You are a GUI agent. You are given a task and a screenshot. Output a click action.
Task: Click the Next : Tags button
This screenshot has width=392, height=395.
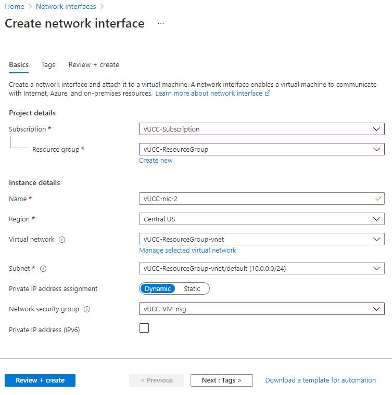tap(221, 380)
